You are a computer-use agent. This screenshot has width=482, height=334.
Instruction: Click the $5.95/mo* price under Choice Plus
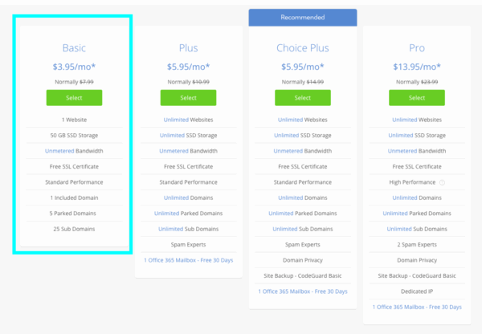click(303, 67)
